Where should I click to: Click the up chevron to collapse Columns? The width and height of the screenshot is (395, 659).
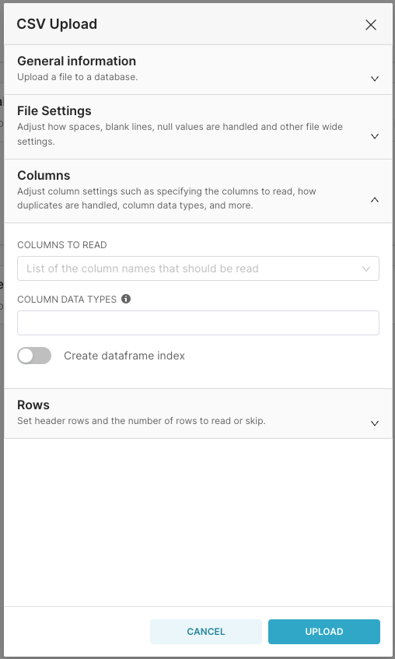click(x=375, y=200)
